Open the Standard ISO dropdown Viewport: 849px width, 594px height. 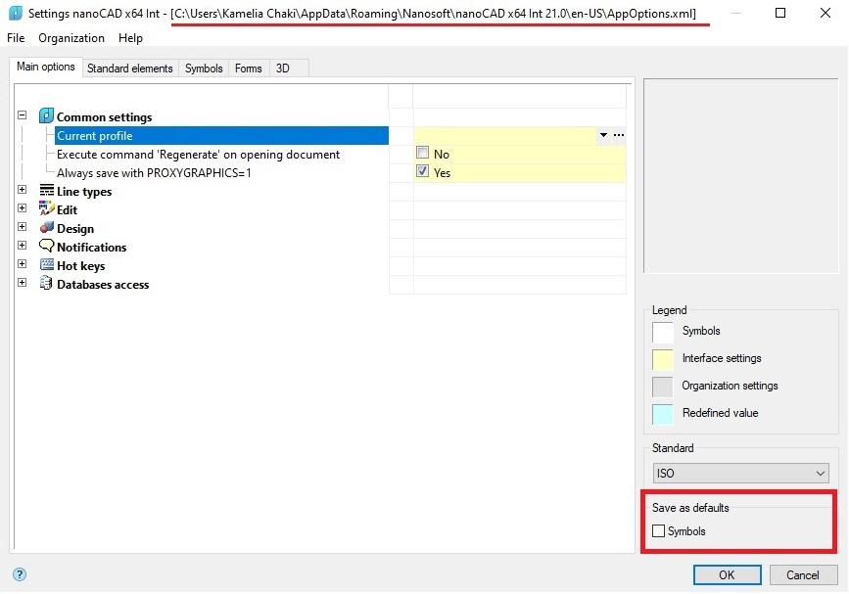[739, 474]
